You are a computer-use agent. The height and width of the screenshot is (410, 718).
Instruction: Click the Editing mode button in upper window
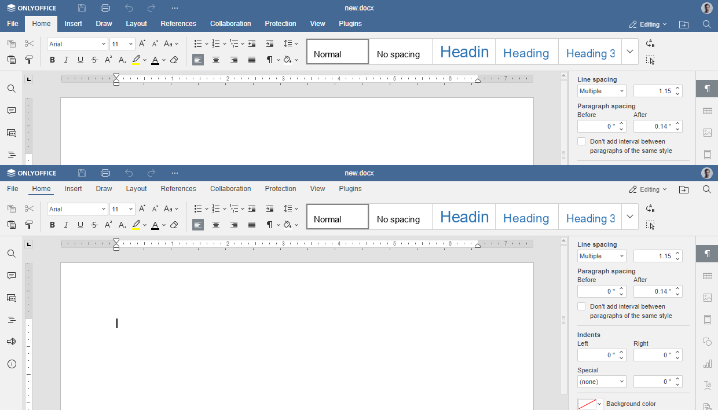[x=649, y=24]
